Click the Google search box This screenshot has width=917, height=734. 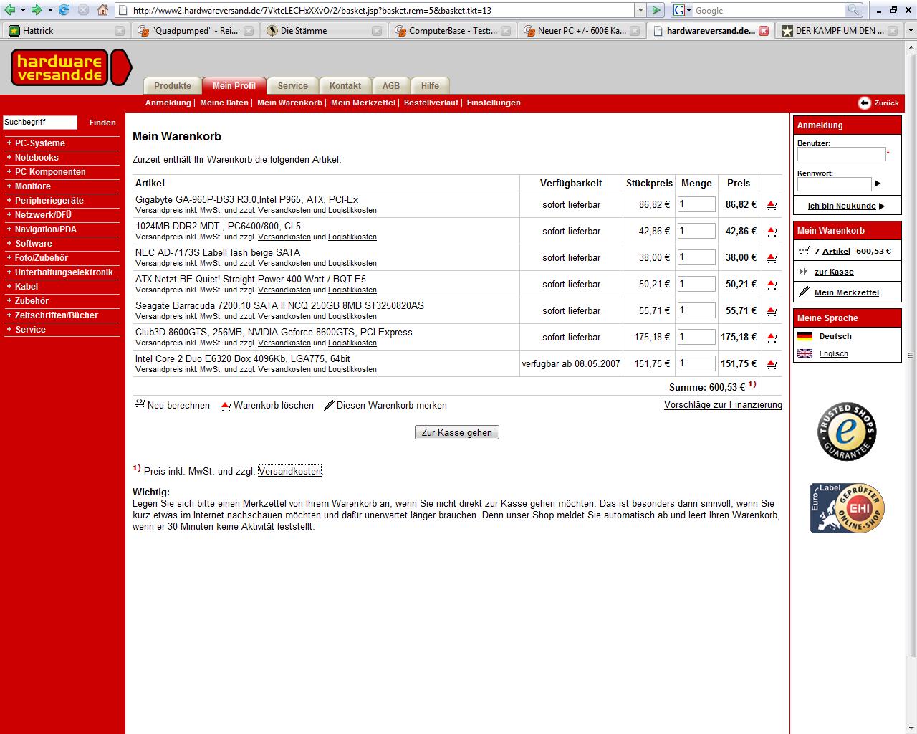tap(769, 10)
